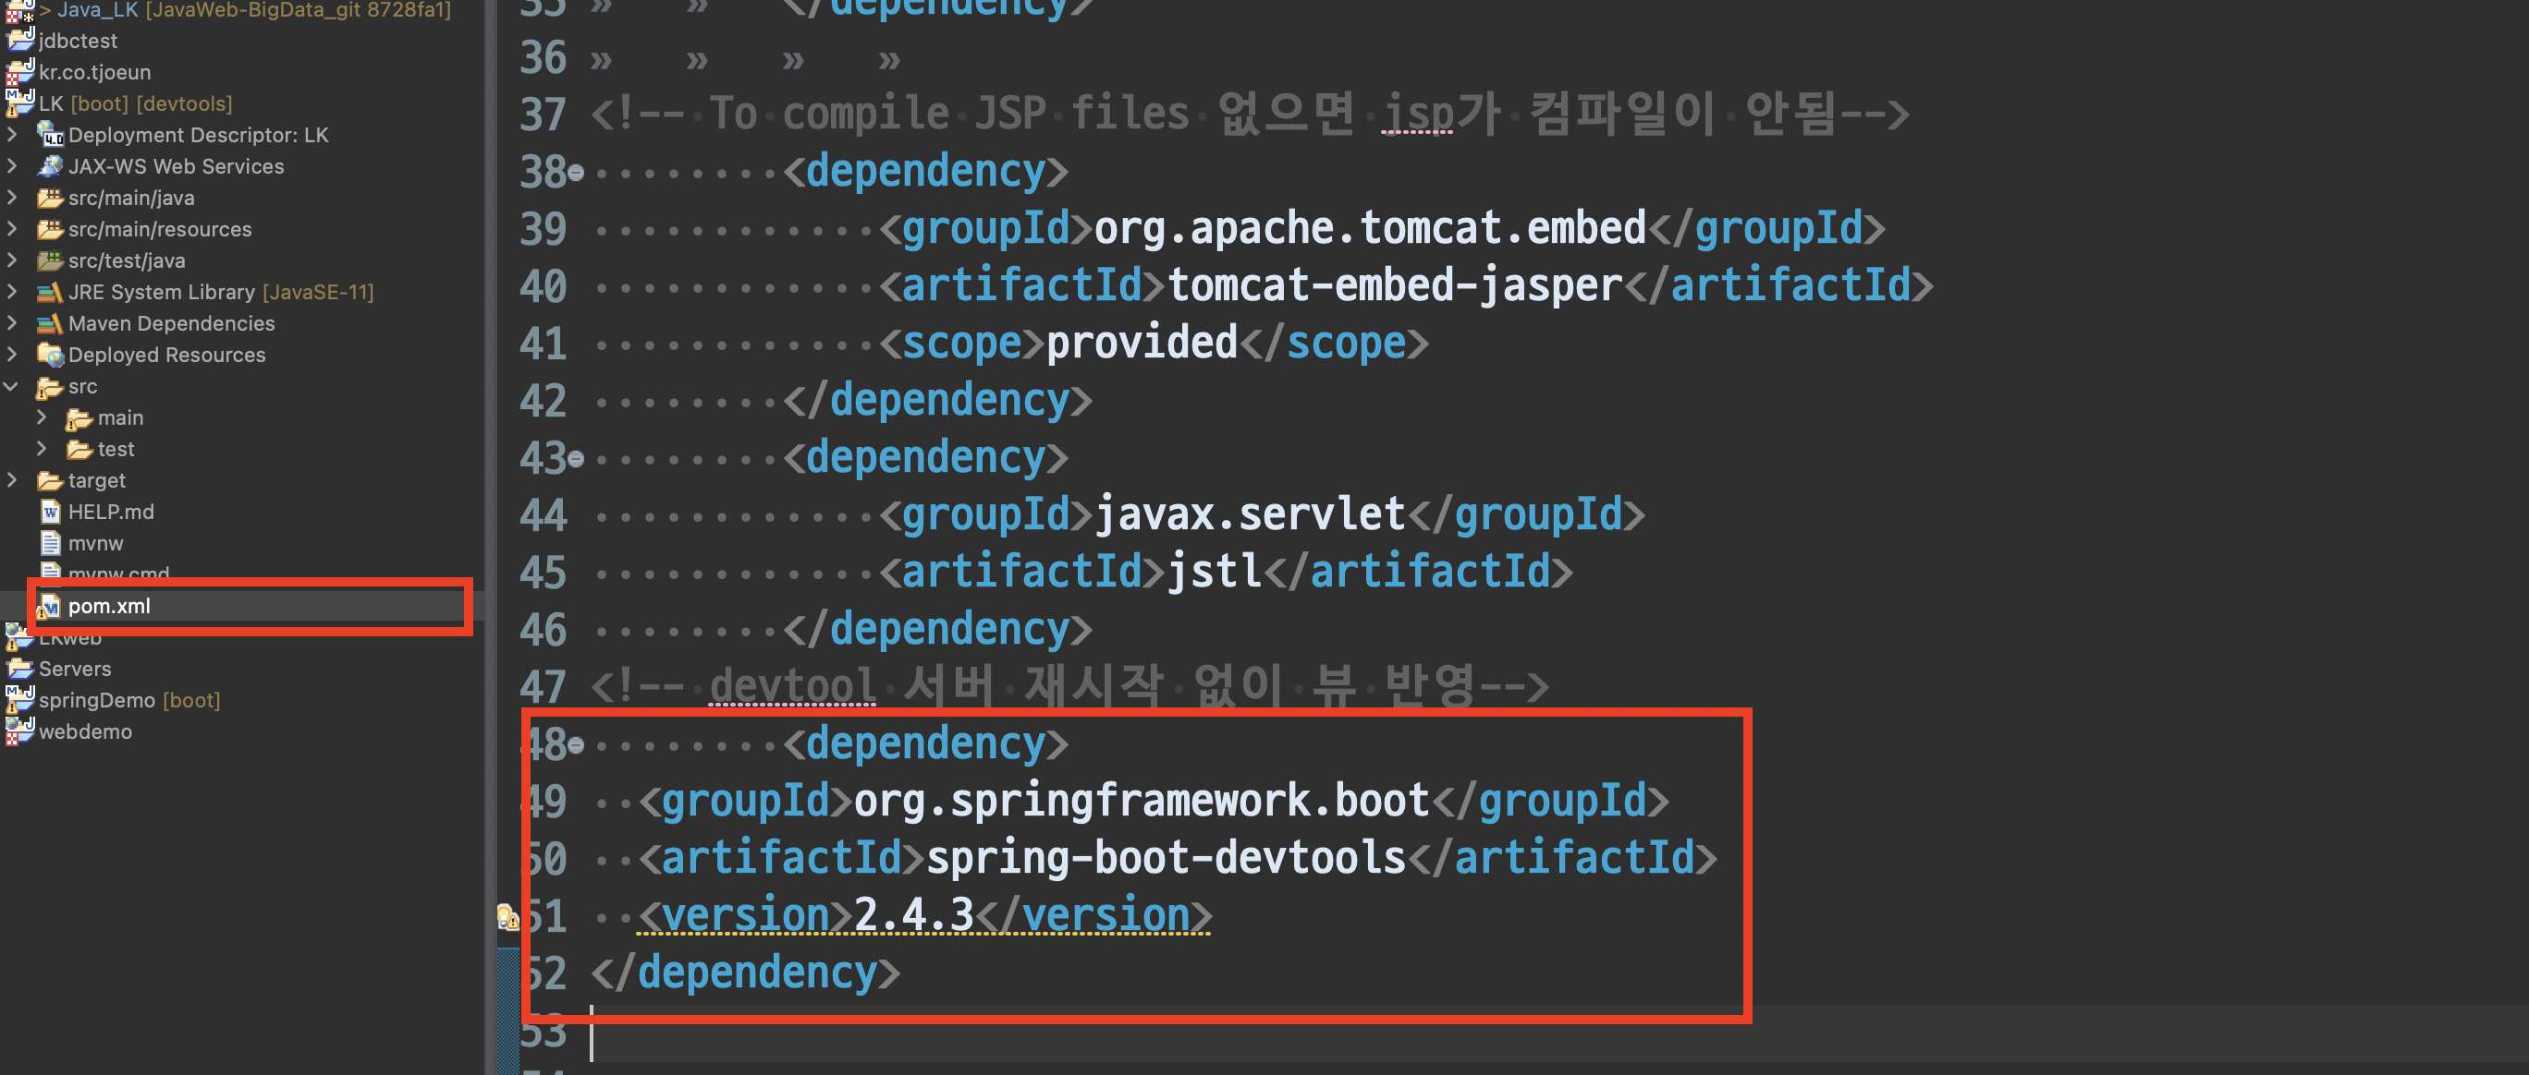The width and height of the screenshot is (2529, 1075).
Task: Click the Deployed Resources folder icon
Action: 49,355
